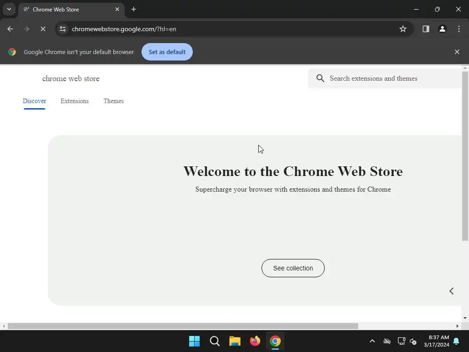Click the scroll down arrow
The height and width of the screenshot is (352, 469).
[465, 318]
